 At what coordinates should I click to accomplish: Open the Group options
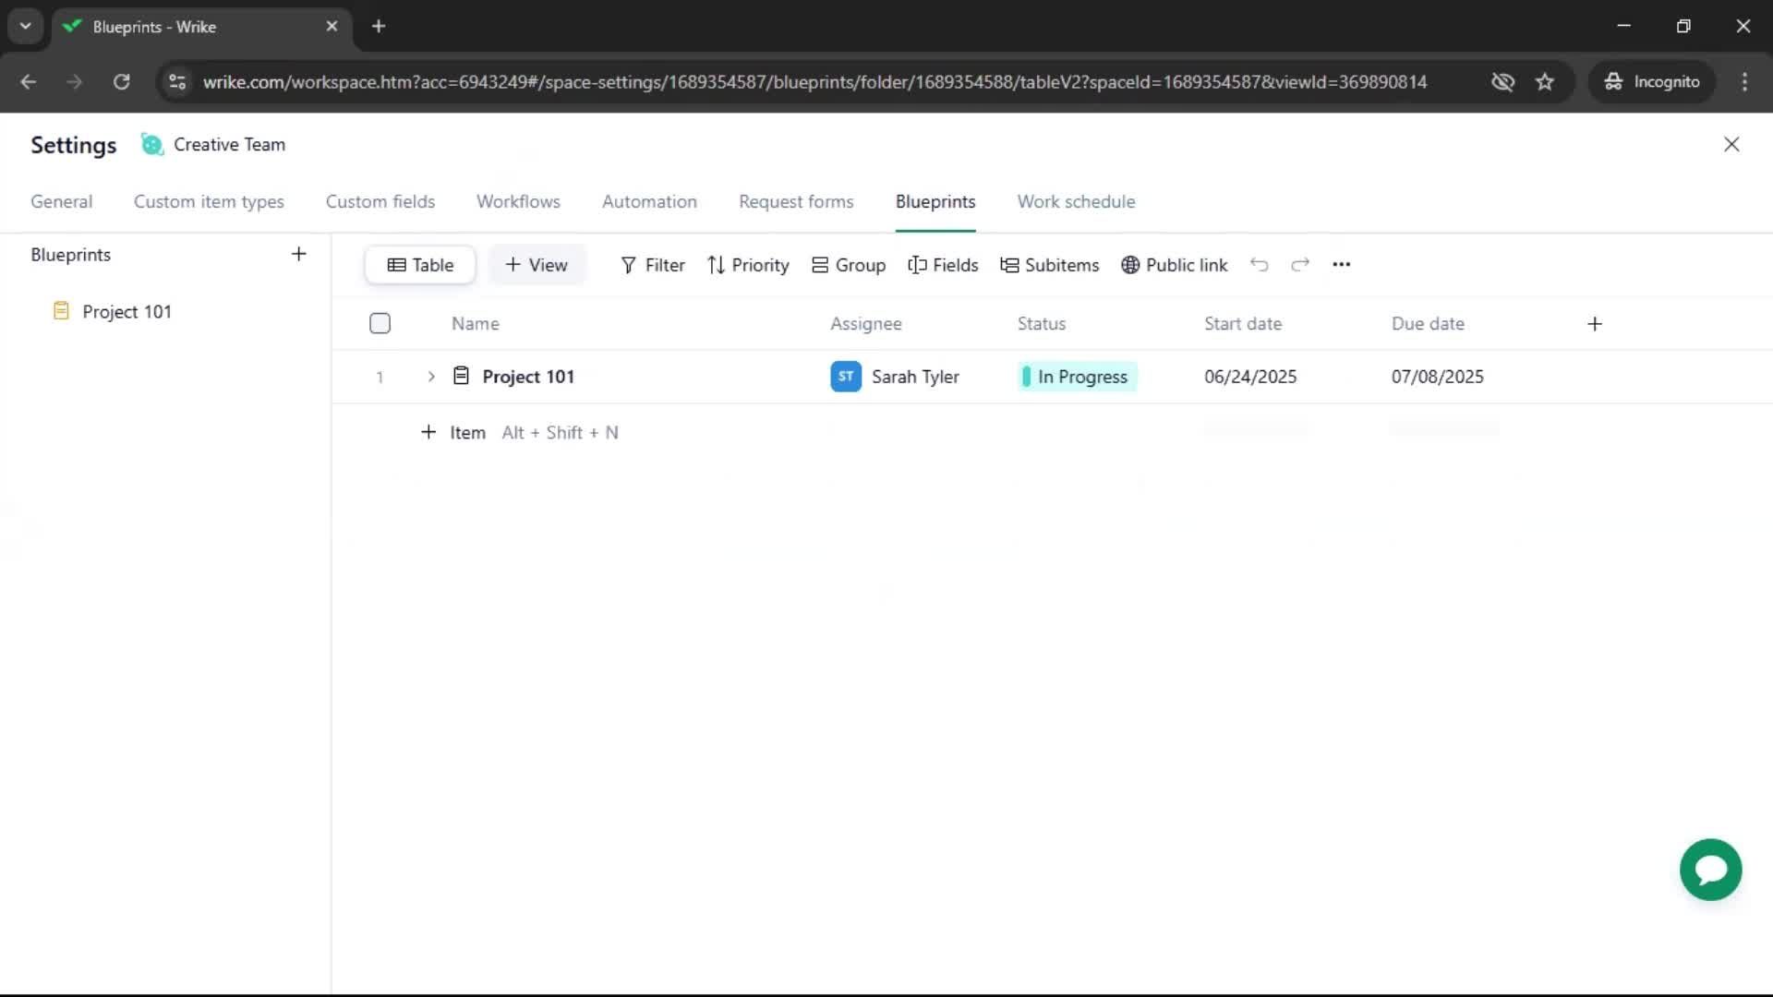pos(849,265)
